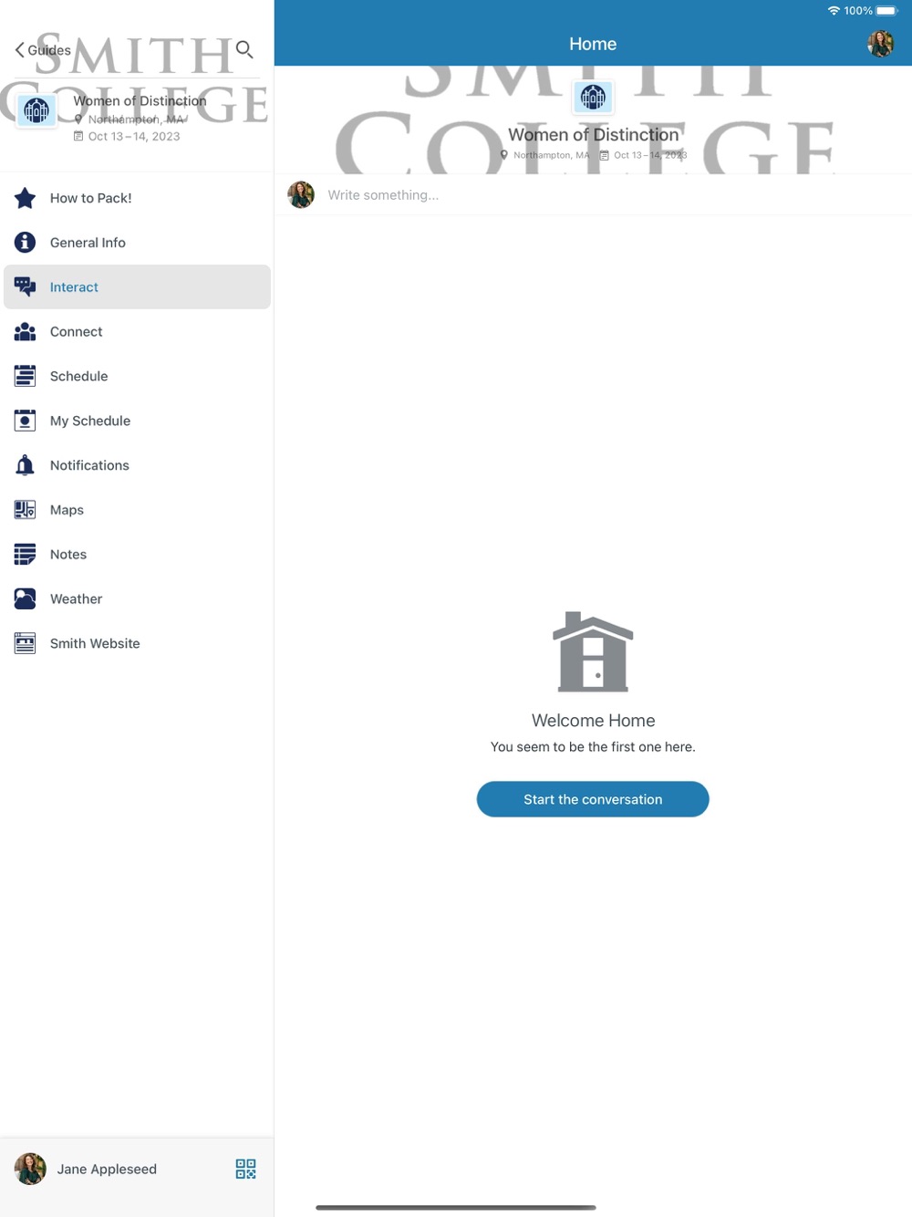
Task: Go back to Guides
Action: (x=43, y=50)
